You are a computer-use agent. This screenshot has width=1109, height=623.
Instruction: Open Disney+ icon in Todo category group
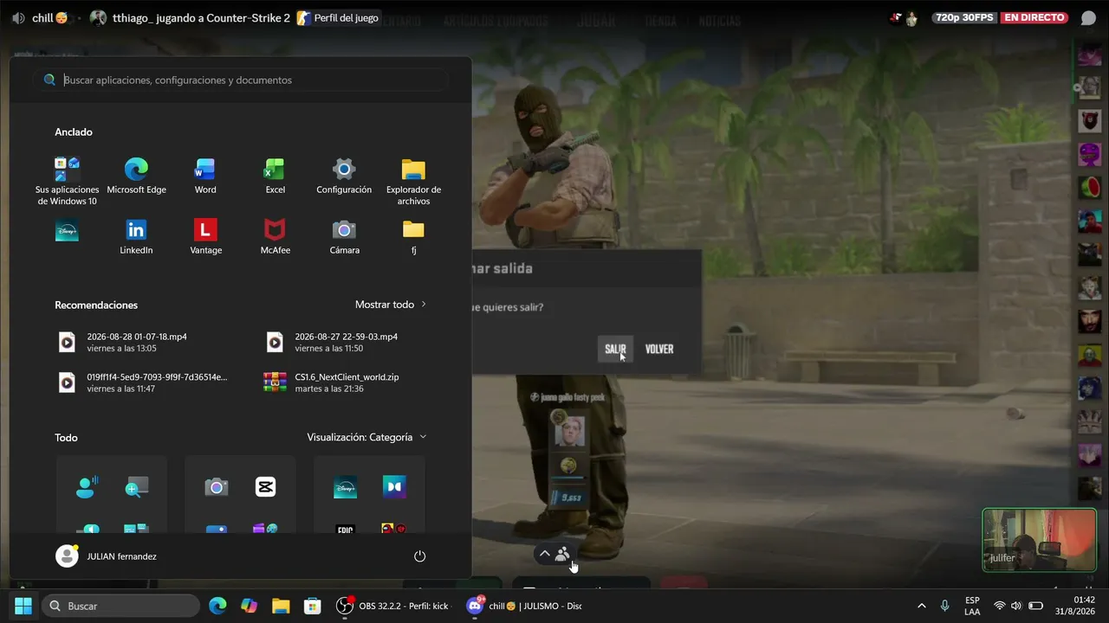point(345,487)
